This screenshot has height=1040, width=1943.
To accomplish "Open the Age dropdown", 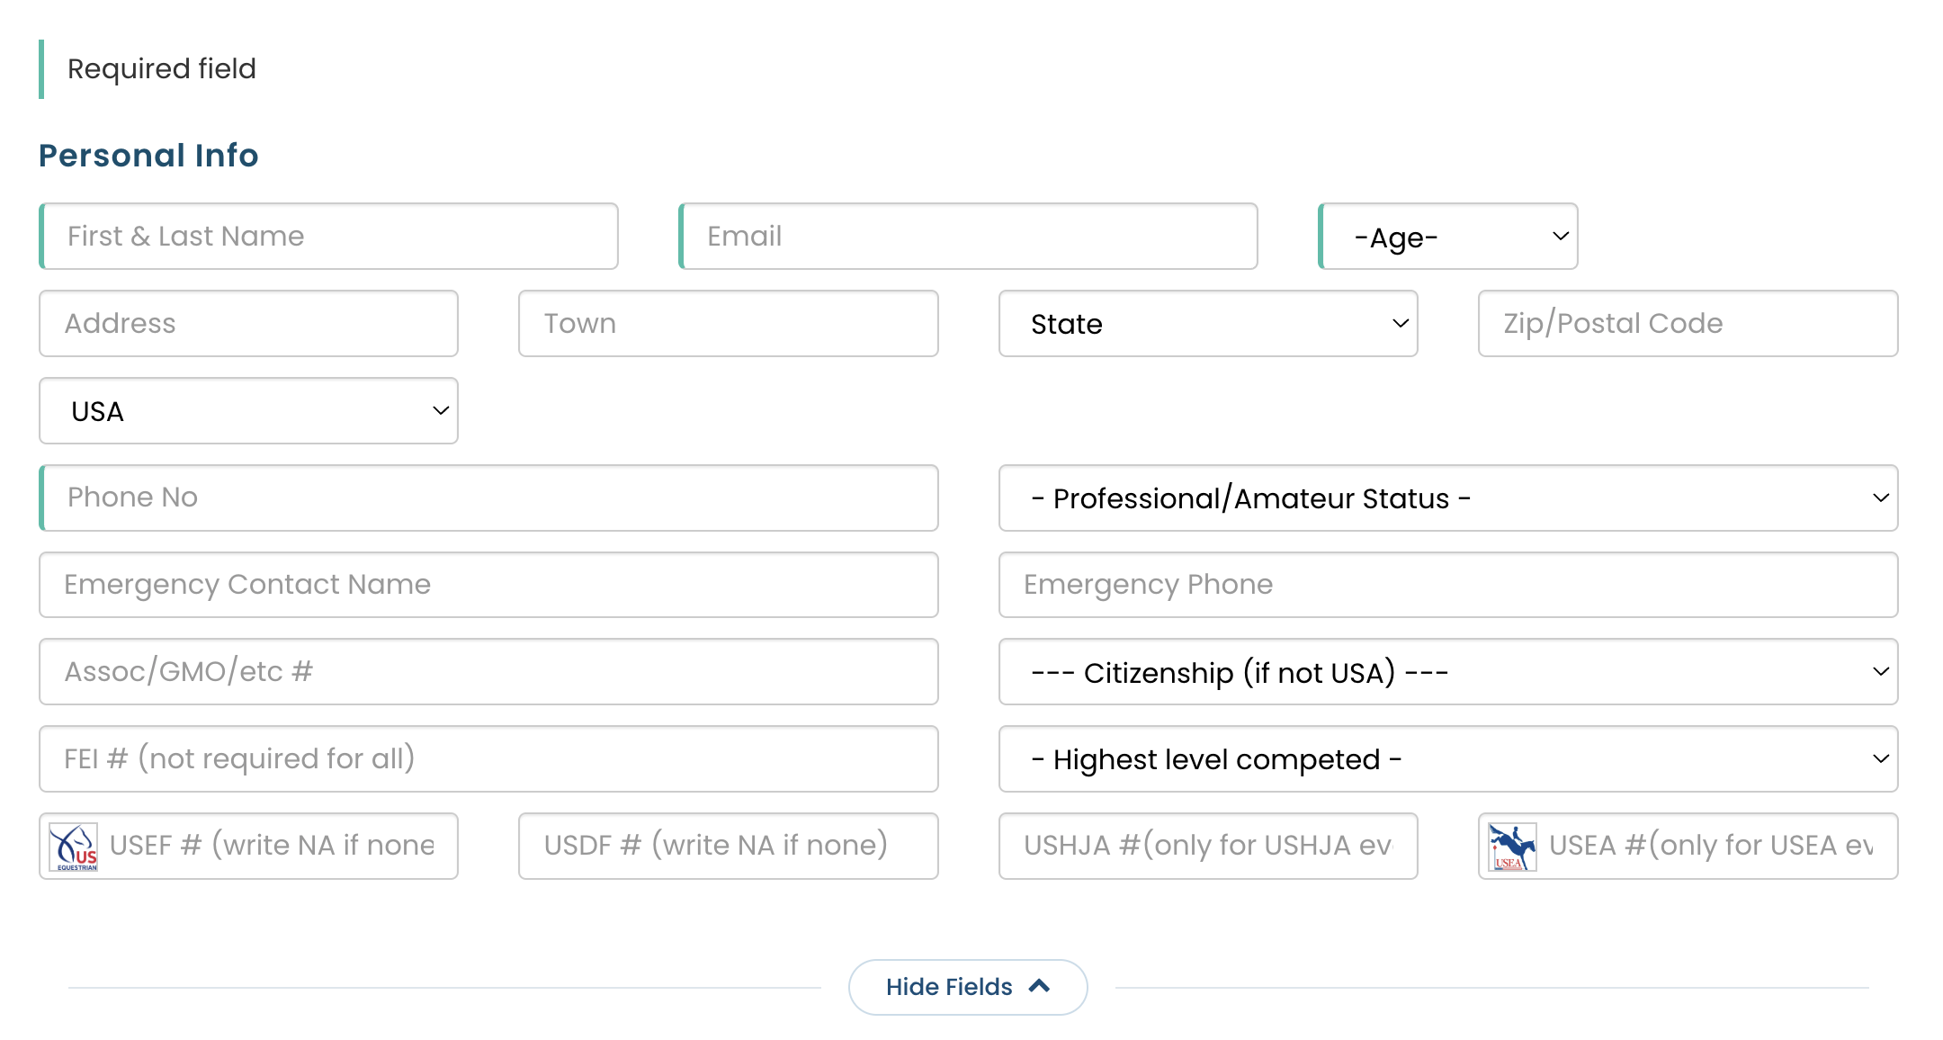I will 1448,237.
